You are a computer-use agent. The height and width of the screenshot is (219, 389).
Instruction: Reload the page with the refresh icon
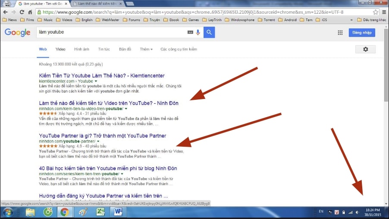(22, 12)
